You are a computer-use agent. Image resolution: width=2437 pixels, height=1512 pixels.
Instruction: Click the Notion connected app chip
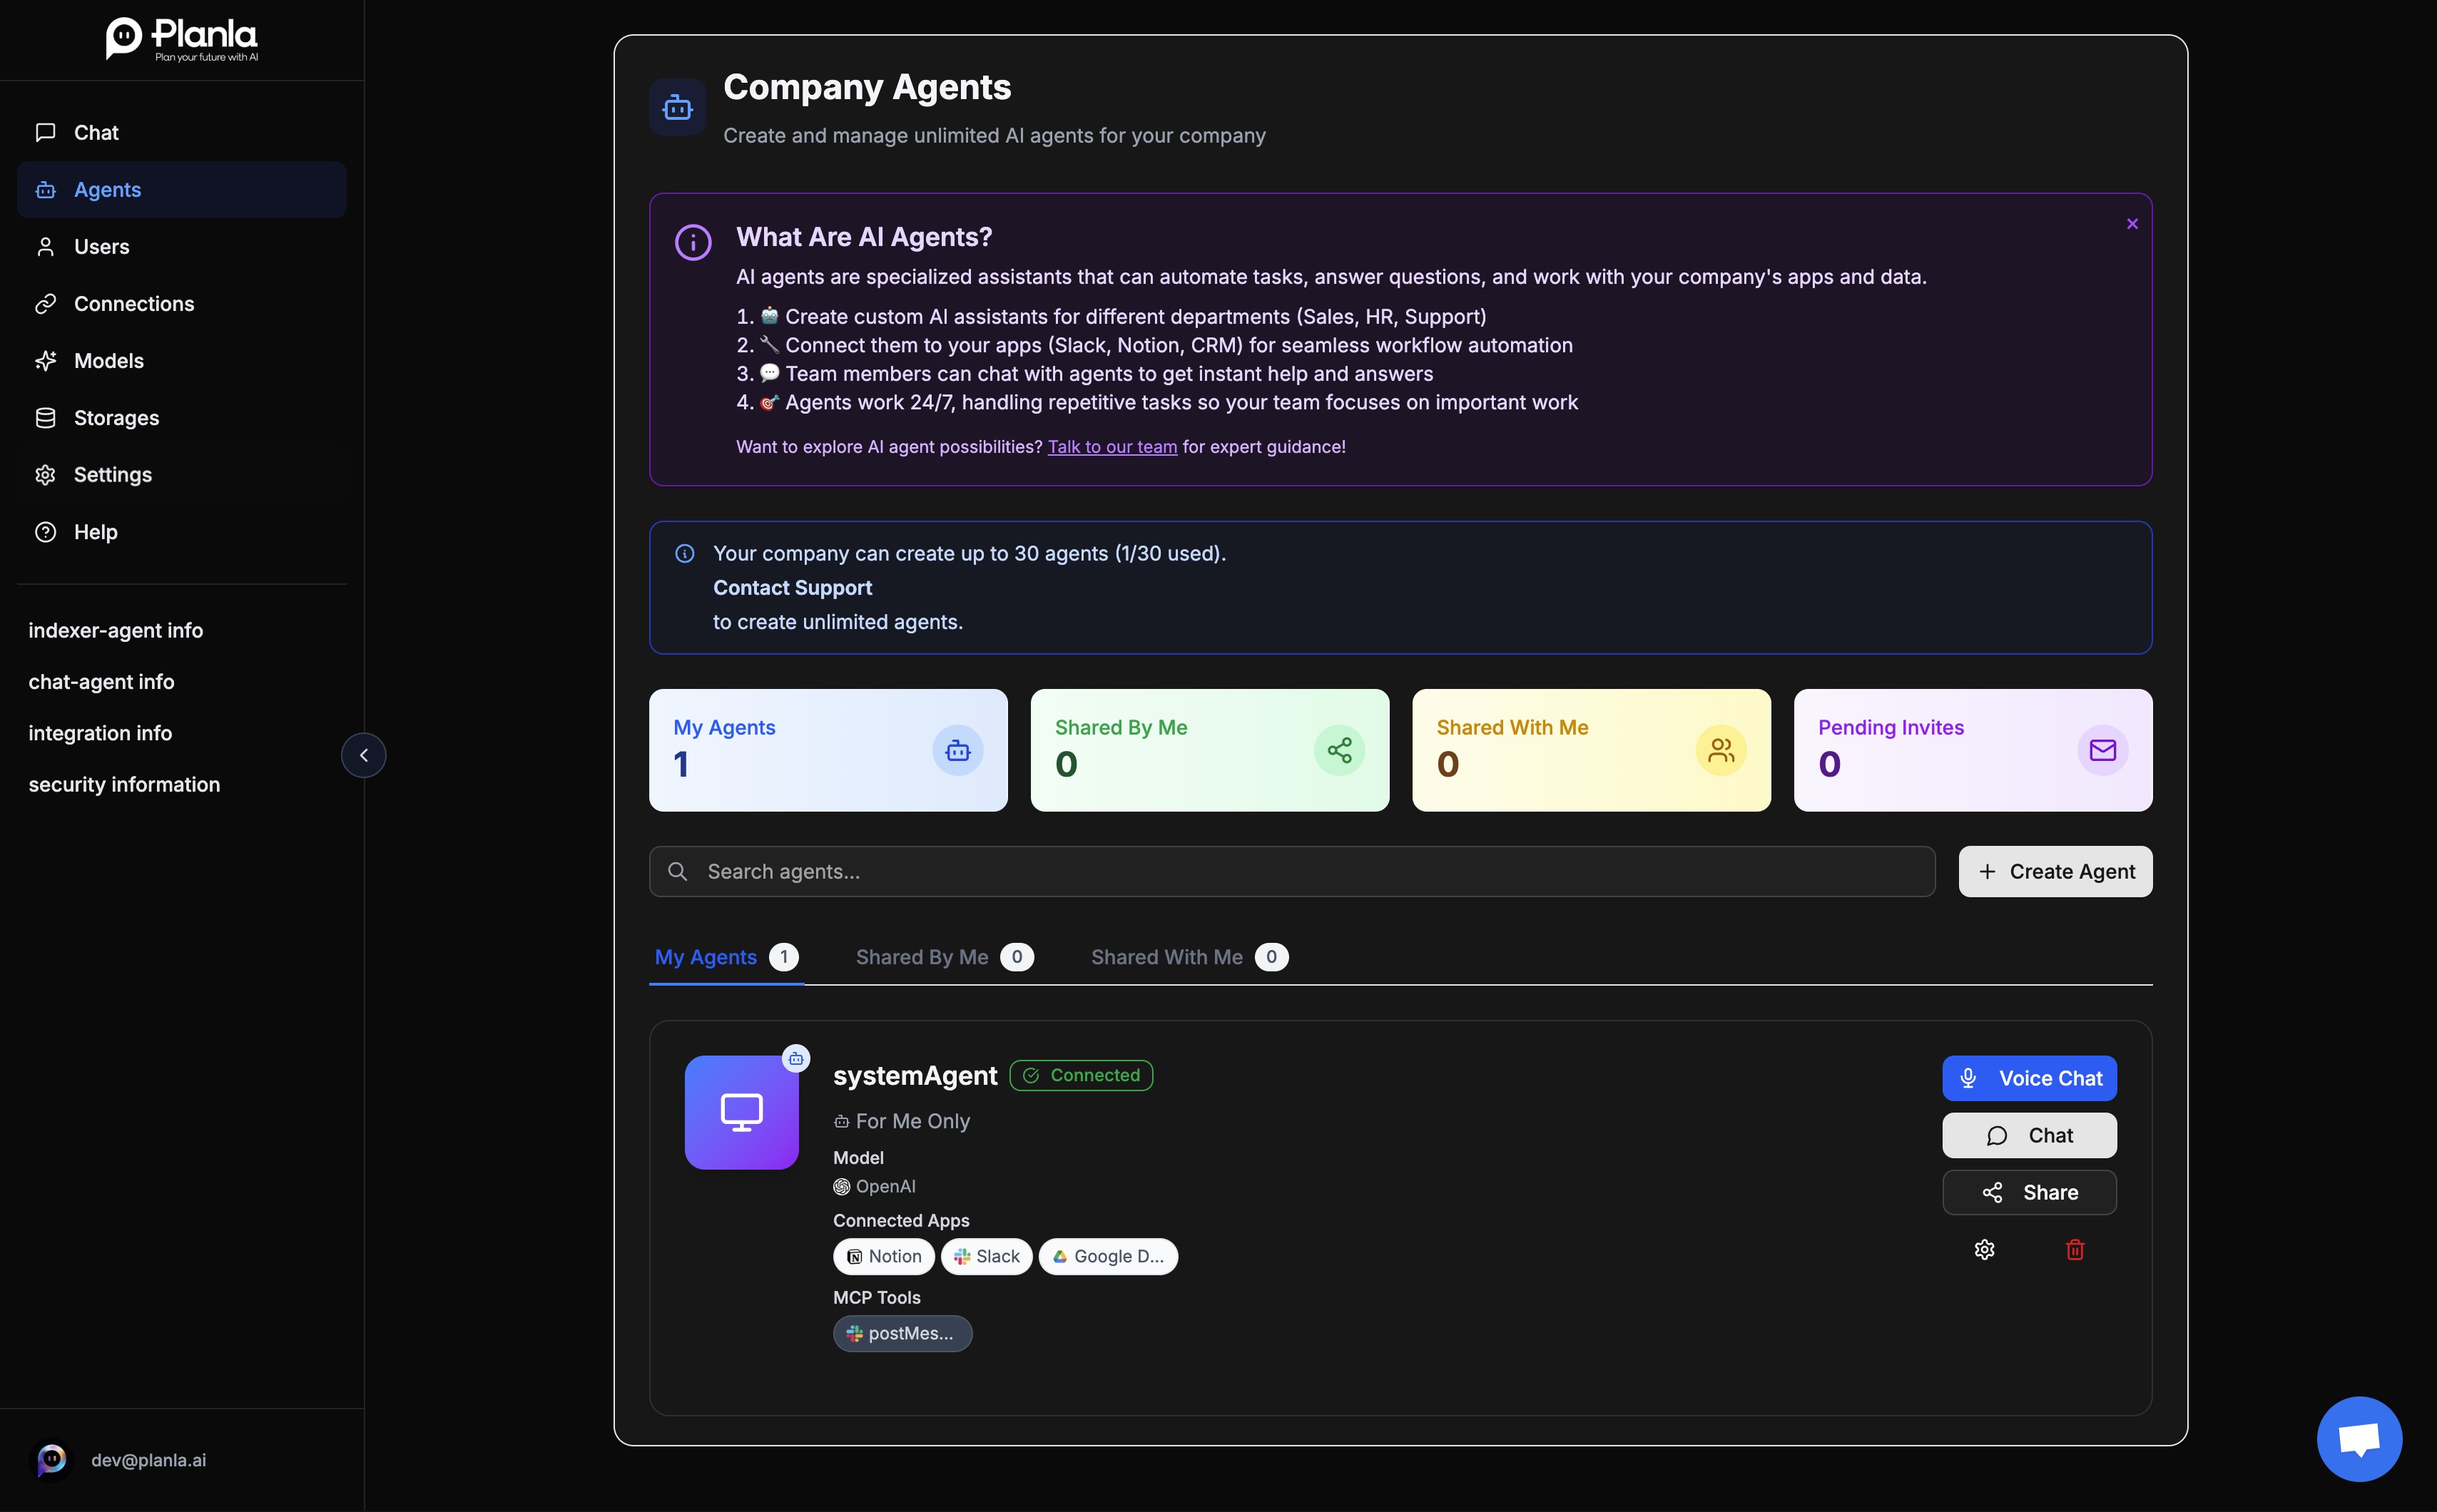click(884, 1257)
